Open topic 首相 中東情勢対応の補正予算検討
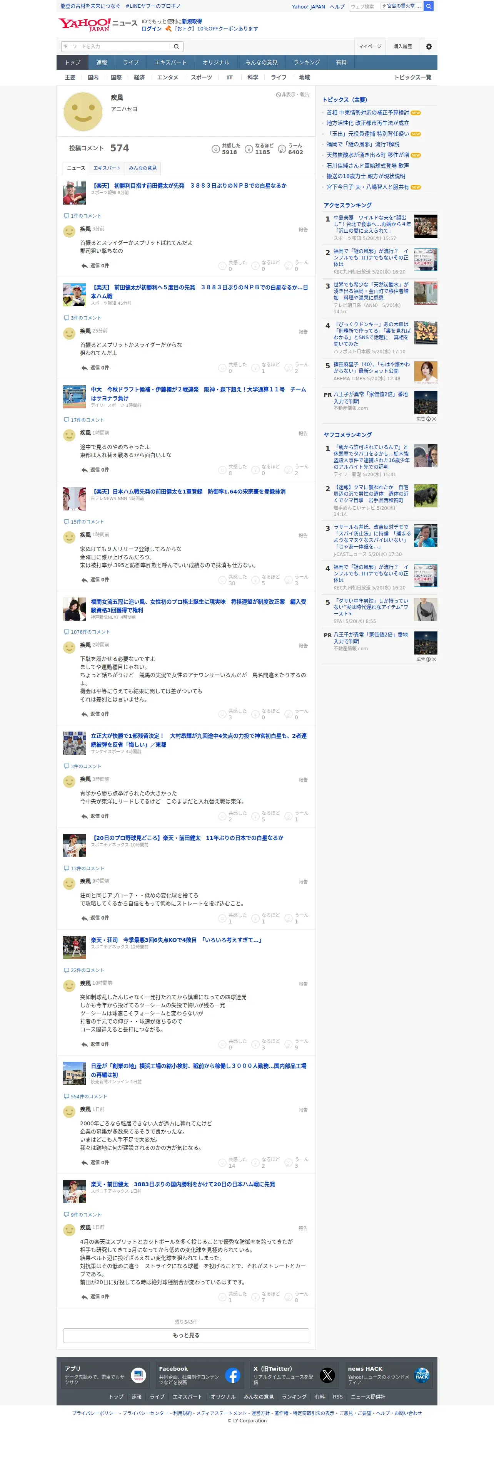 [x=367, y=113]
